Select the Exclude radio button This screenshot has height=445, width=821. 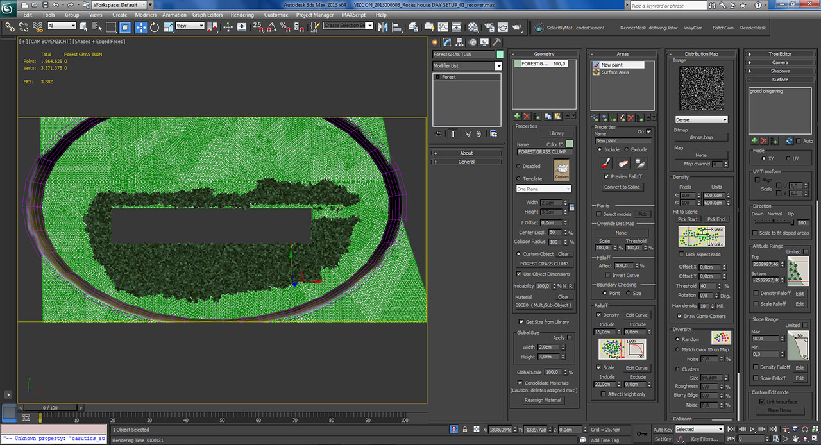[627, 149]
